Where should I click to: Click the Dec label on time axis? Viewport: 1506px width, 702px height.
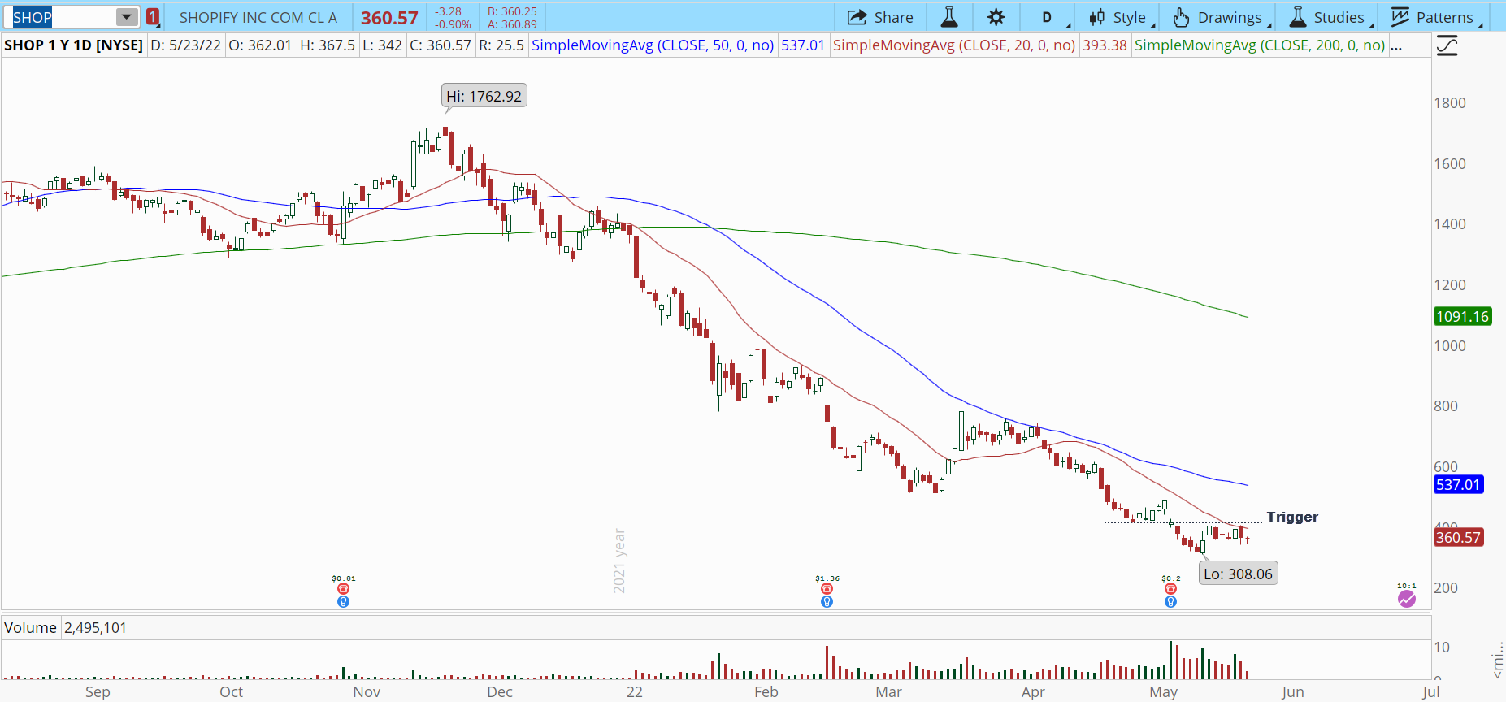tap(500, 691)
